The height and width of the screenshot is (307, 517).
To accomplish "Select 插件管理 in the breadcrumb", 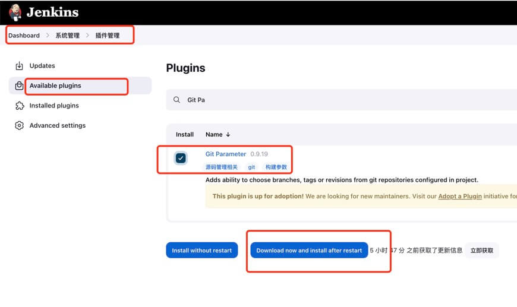I will 108,36.
